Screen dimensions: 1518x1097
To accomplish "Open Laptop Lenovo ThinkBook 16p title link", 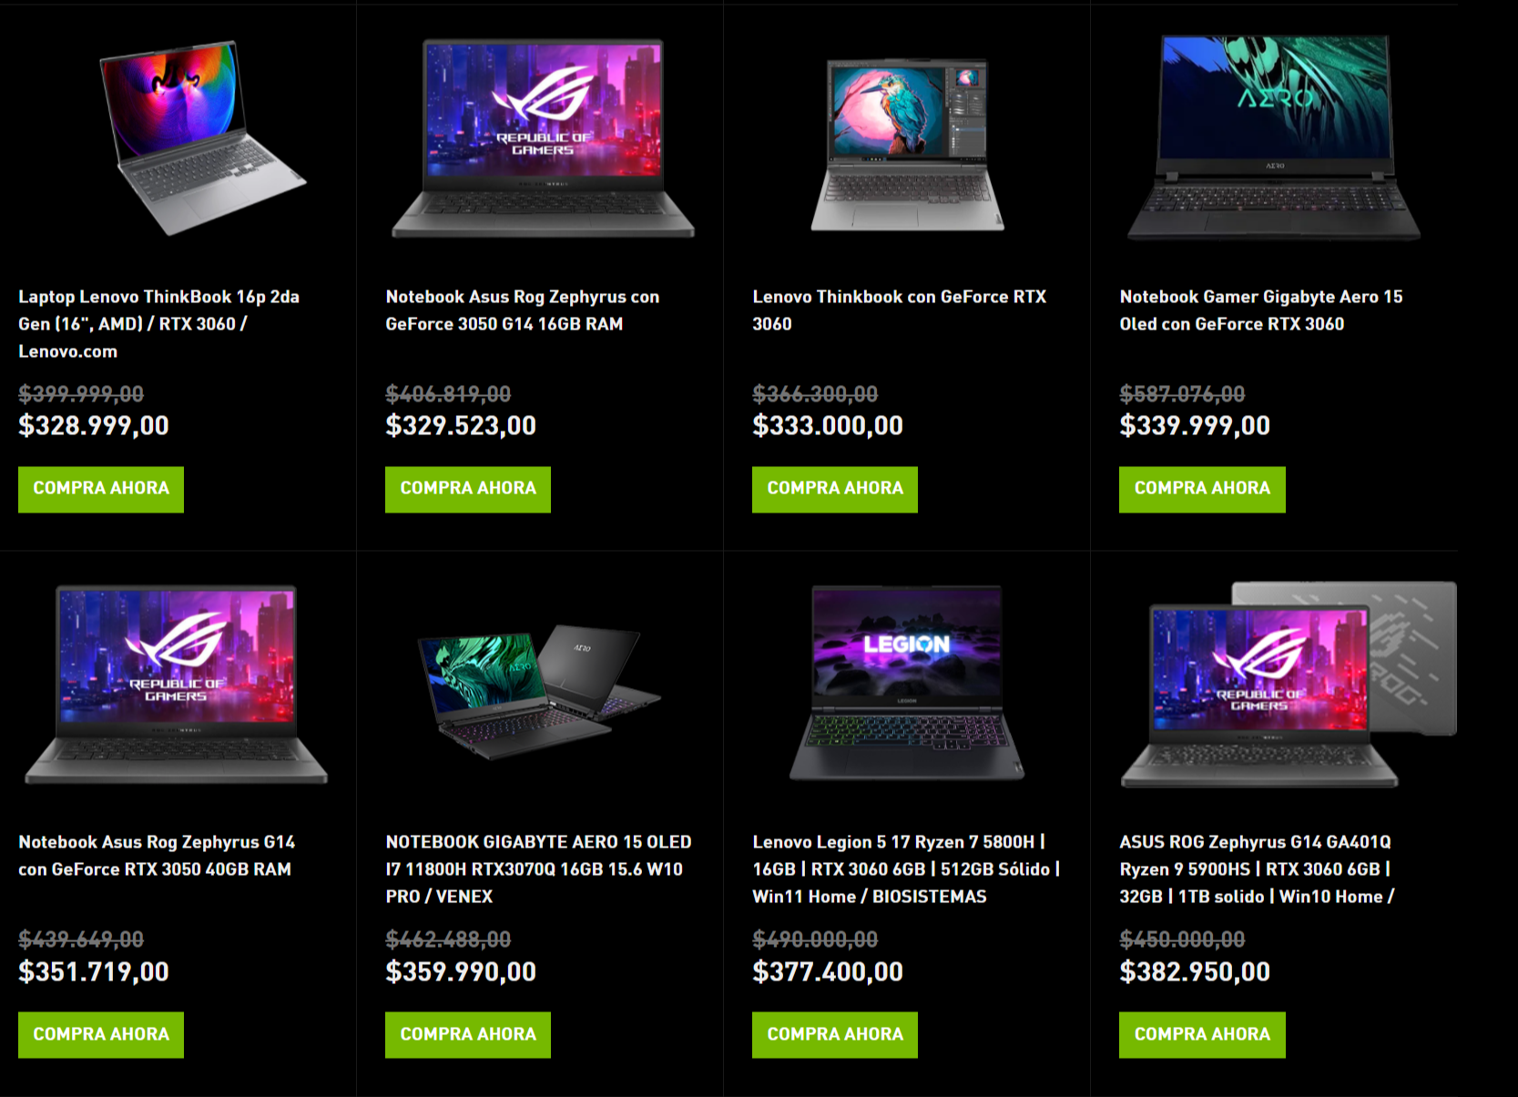I will (159, 323).
